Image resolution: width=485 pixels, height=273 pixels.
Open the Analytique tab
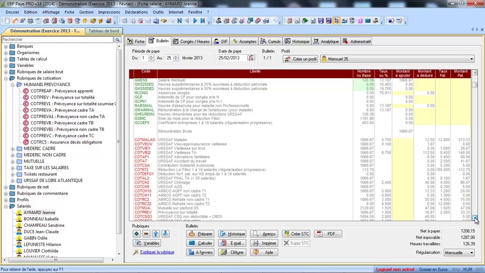(x=326, y=41)
